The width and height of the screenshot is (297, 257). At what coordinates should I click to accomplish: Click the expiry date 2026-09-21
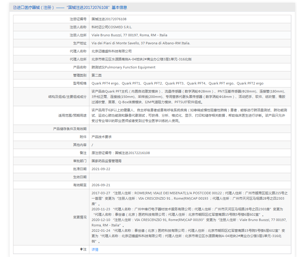click(101, 185)
